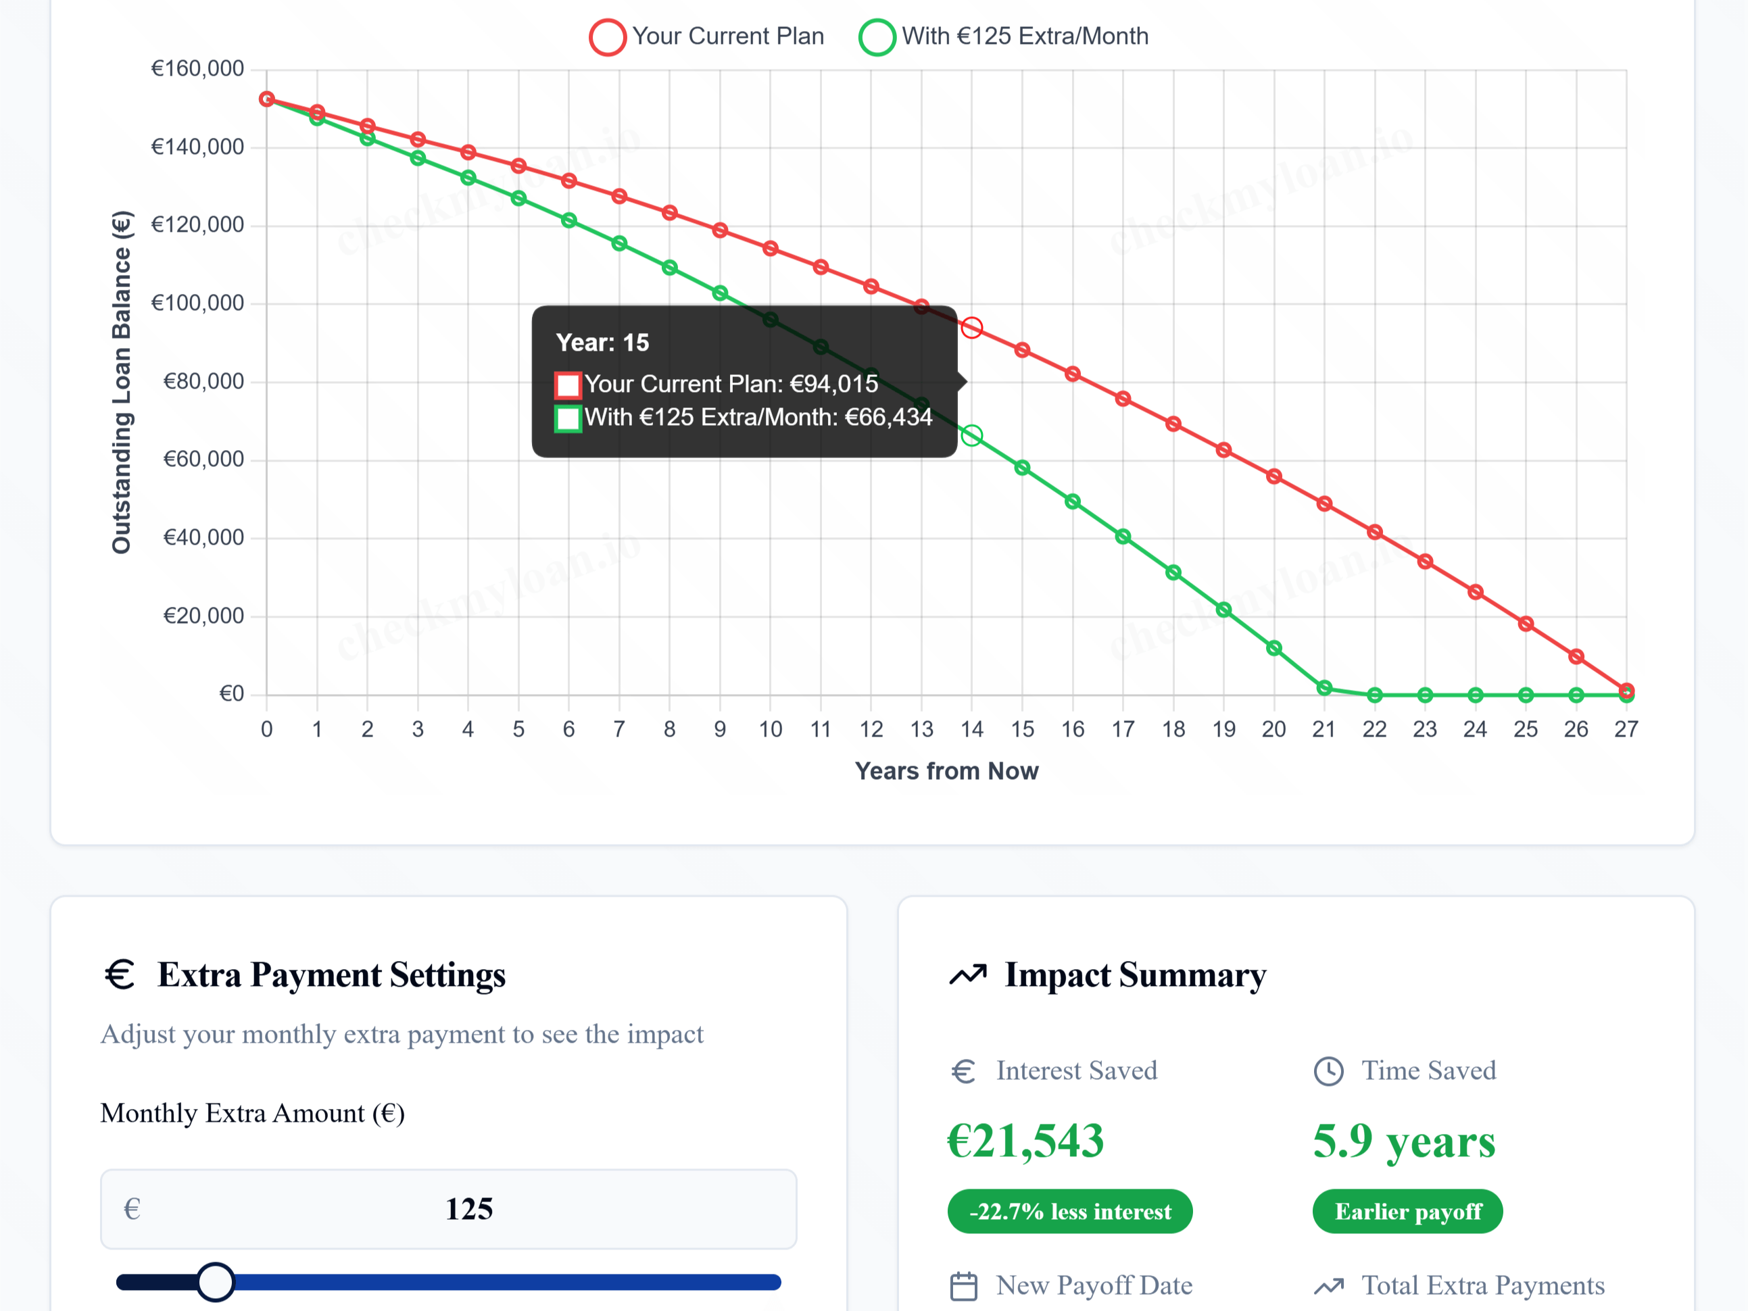Screen dimensions: 1748x1311
Task: Click the 'Earlier payoff' badge
Action: pyautogui.click(x=1407, y=1212)
